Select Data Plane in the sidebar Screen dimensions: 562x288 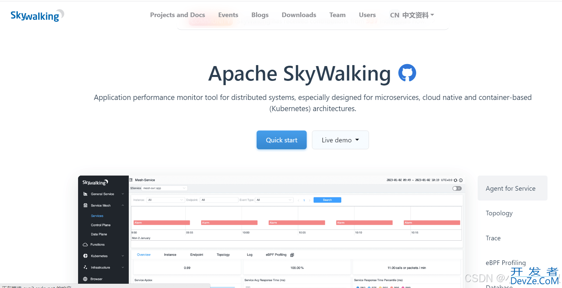click(99, 234)
